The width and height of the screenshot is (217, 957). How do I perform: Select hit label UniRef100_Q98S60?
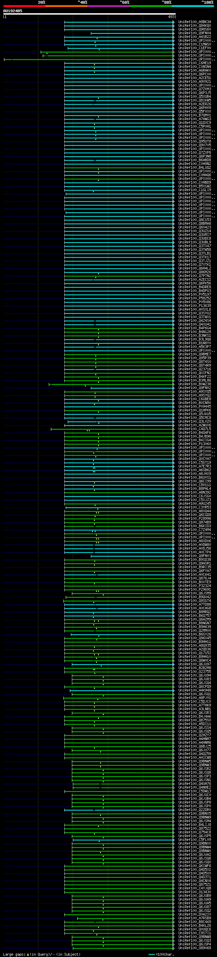195,29
